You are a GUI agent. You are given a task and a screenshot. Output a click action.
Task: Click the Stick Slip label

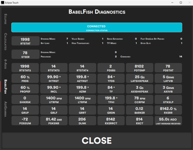[146, 43]
